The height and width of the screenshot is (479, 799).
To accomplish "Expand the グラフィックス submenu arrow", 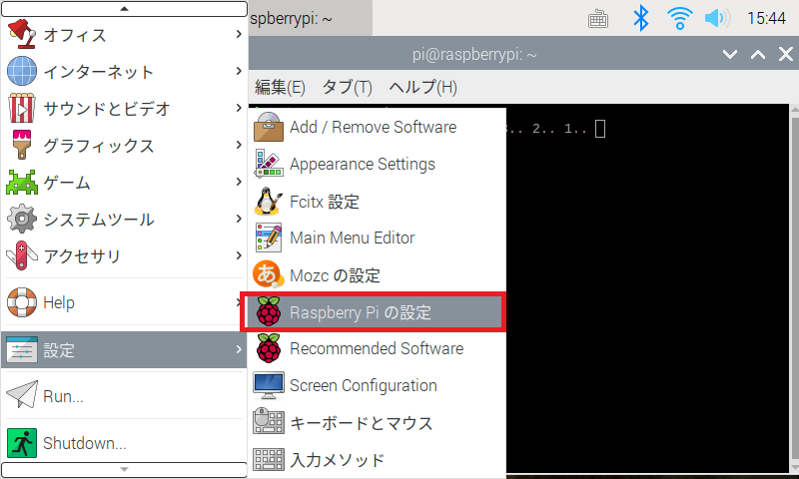I will click(239, 145).
